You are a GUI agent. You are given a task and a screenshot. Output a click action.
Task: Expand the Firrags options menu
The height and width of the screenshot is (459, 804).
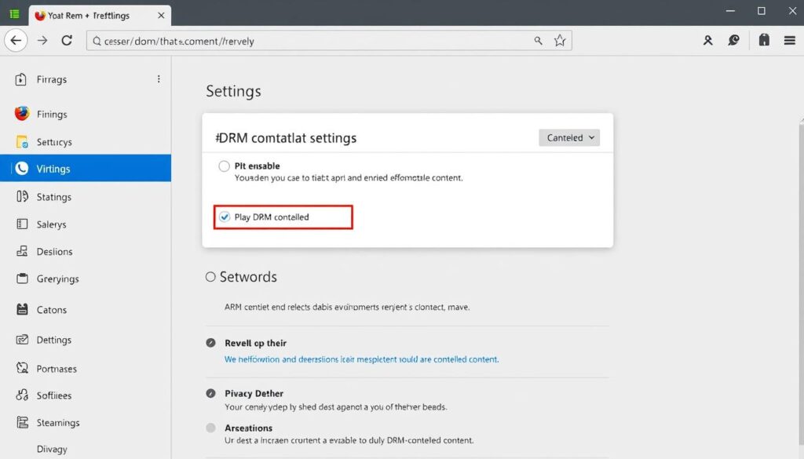tap(158, 78)
